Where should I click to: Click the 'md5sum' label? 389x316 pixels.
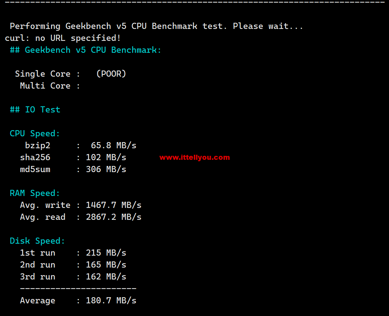(x=35, y=170)
